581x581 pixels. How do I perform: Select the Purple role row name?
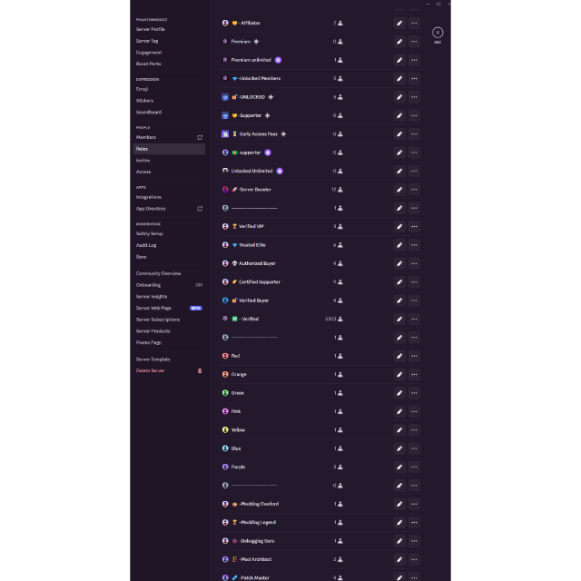[x=238, y=467]
